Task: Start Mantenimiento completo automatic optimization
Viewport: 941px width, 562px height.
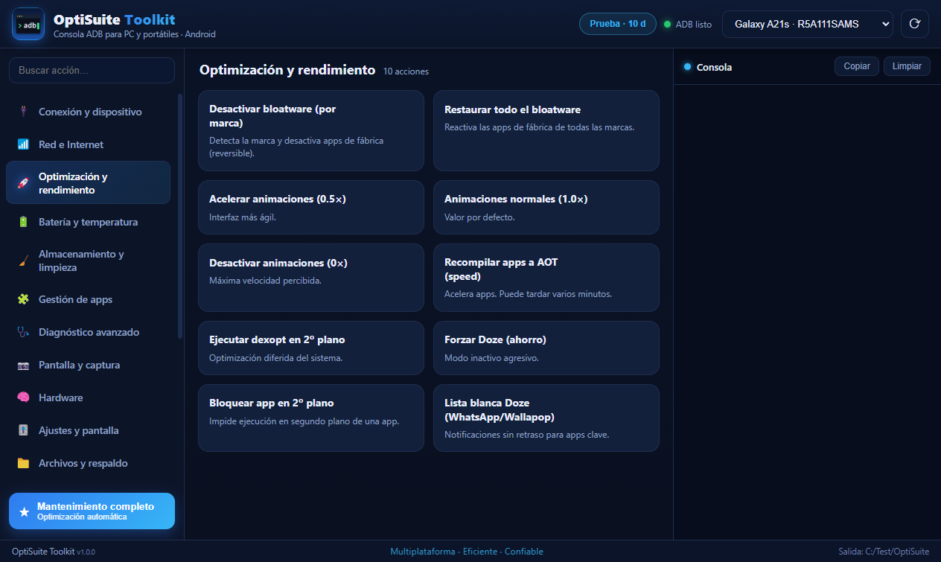Action: (92, 511)
